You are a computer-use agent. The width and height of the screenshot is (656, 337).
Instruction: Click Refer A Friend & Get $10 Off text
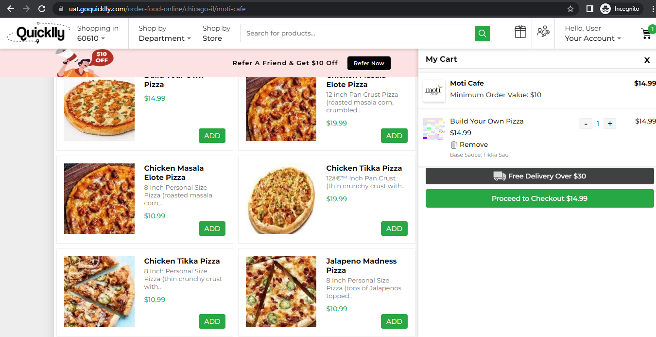pyautogui.click(x=285, y=63)
